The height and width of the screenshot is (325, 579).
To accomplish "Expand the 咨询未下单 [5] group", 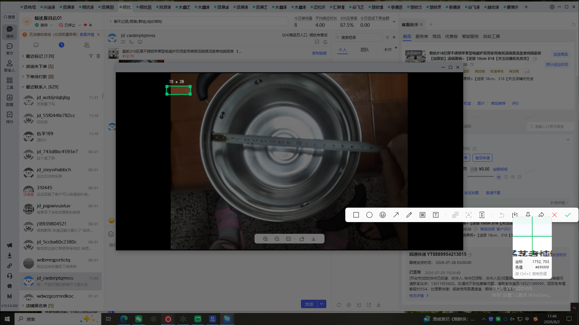I will tap(23, 66).
